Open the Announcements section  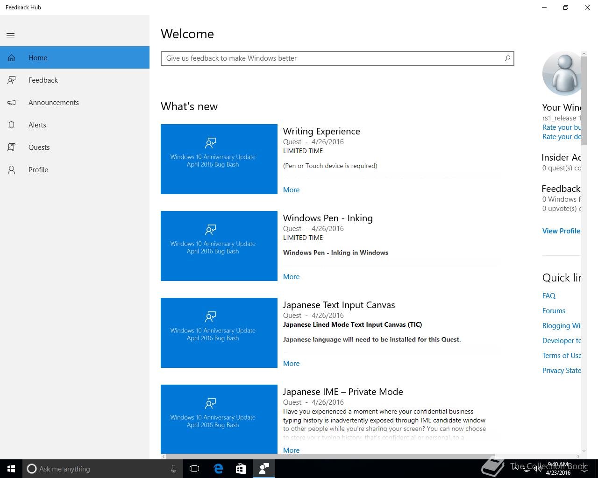pyautogui.click(x=75, y=103)
